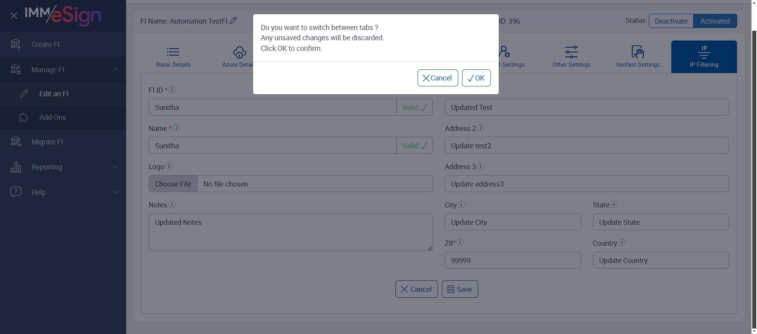
Task: Select the Activated status option
Action: (x=715, y=21)
